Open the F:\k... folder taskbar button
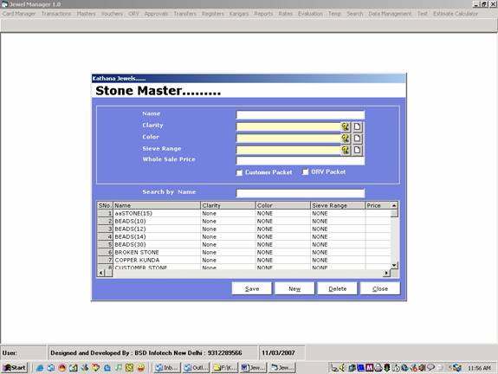 pos(225,368)
